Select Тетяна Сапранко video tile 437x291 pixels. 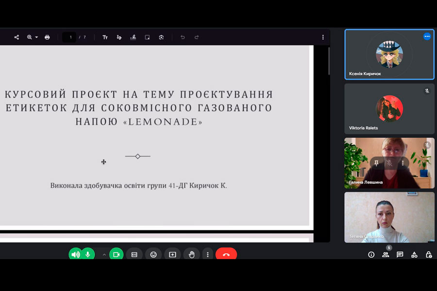point(389,217)
